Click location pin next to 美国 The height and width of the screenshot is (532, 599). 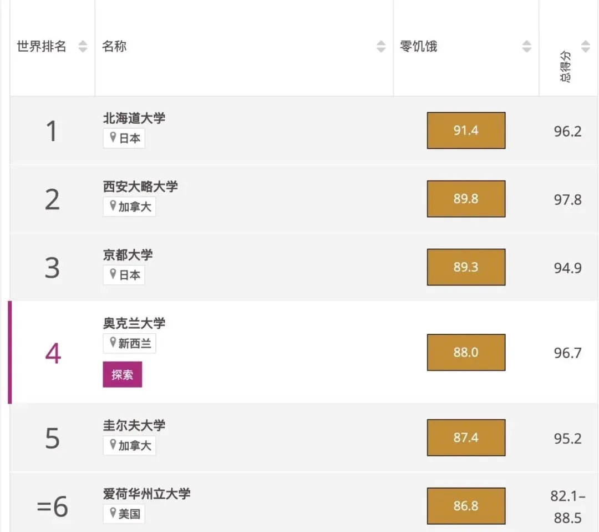[x=113, y=514]
